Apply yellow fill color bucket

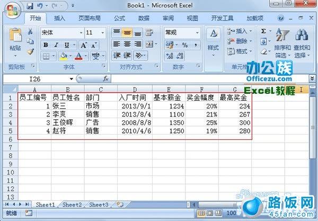[64, 56]
